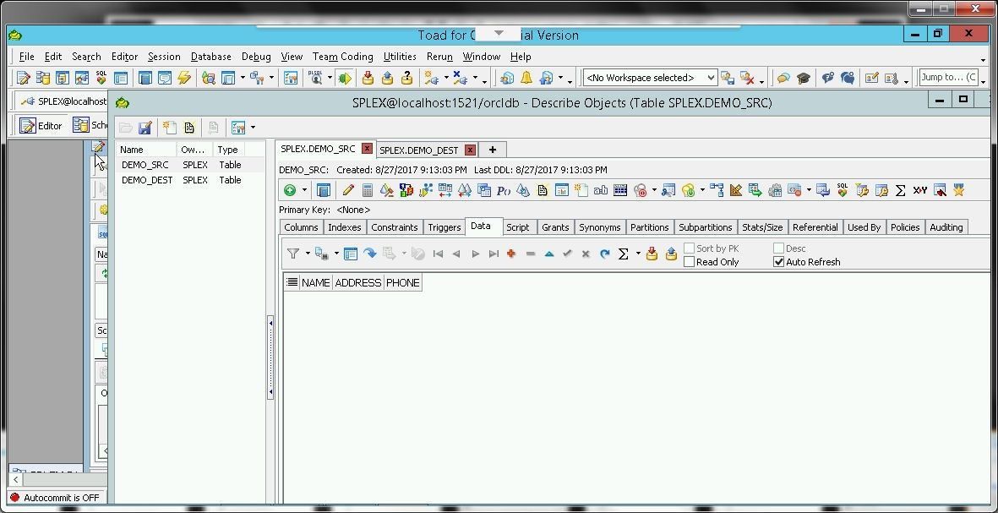This screenshot has width=998, height=513.
Task: Click the filter funnel icon in data grid toolbar
Action: click(292, 254)
